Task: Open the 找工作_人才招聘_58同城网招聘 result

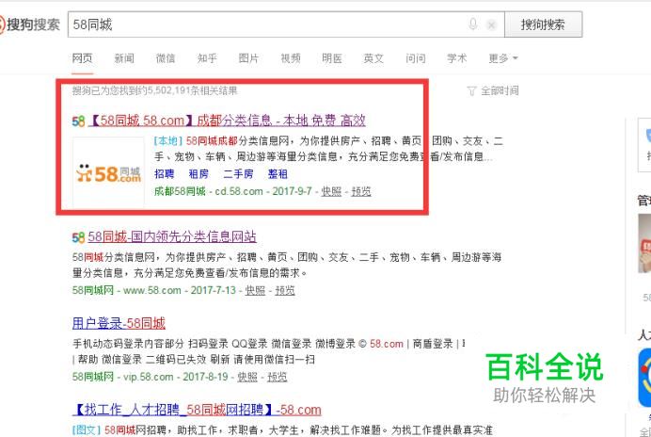Action: [197, 410]
